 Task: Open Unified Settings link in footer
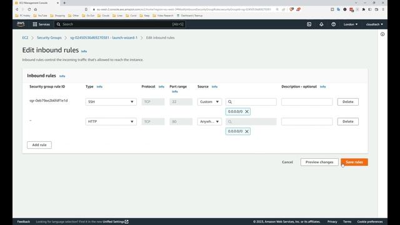[x=115, y=222]
